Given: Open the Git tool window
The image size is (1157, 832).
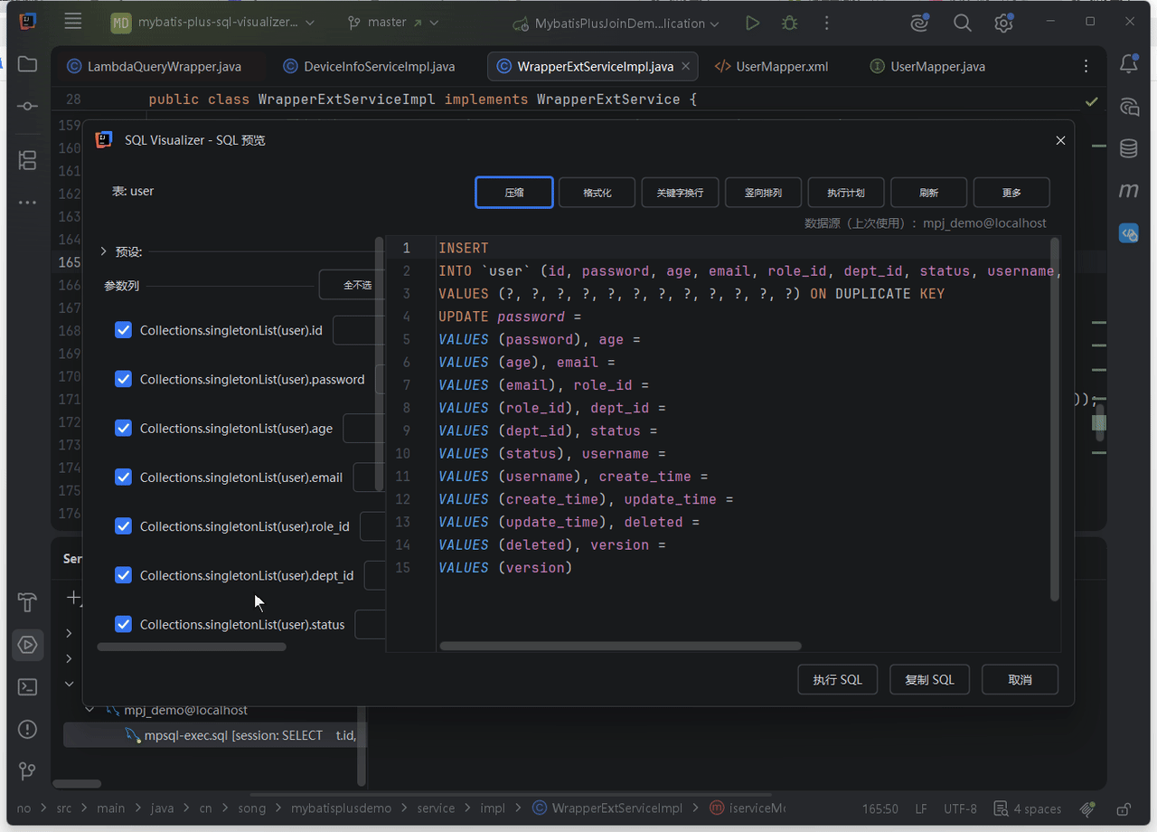Looking at the screenshot, I should point(27,771).
